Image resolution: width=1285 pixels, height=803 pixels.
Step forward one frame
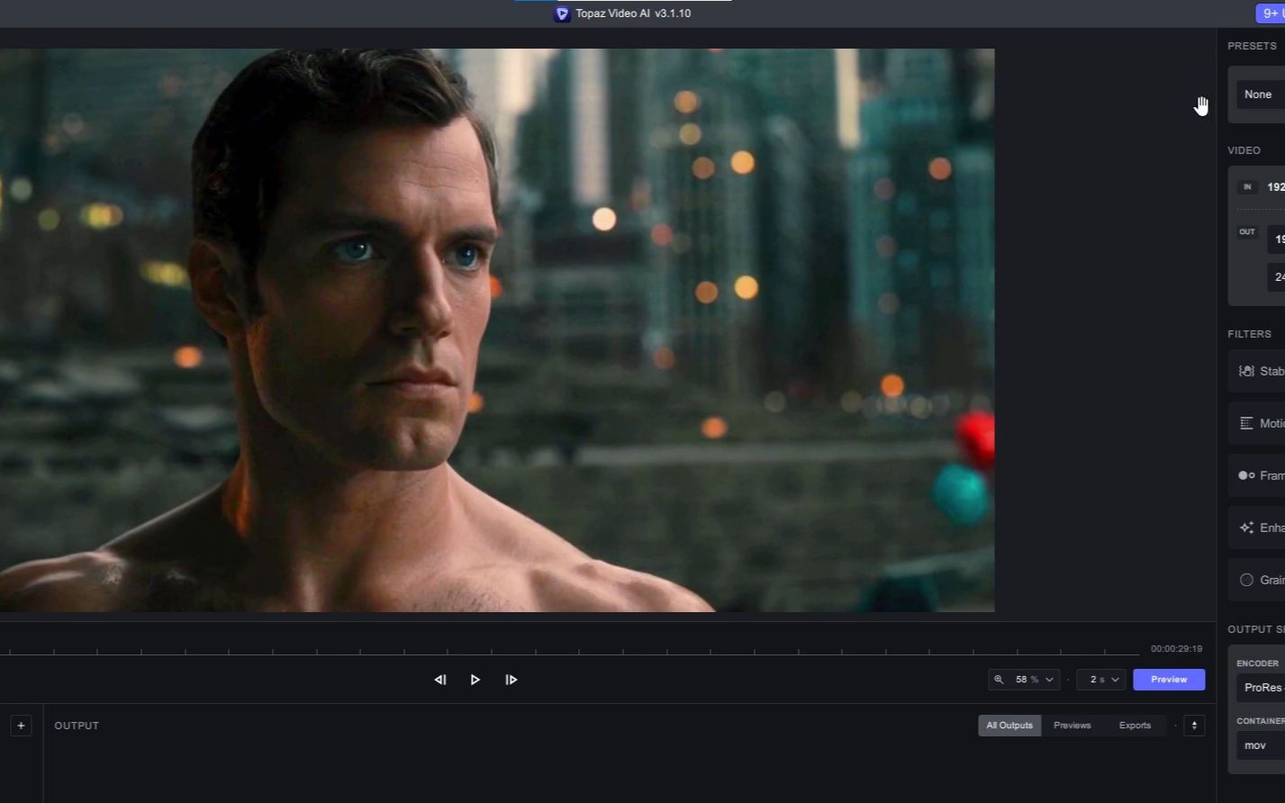point(511,680)
